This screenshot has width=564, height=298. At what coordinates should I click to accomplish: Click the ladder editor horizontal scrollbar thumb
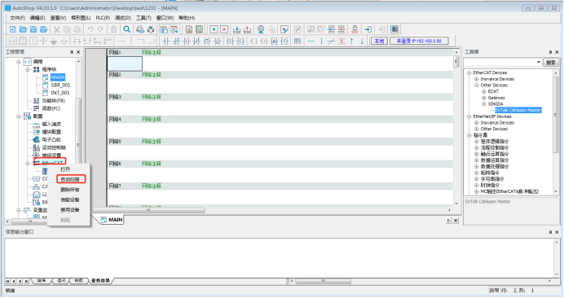(x=148, y=210)
